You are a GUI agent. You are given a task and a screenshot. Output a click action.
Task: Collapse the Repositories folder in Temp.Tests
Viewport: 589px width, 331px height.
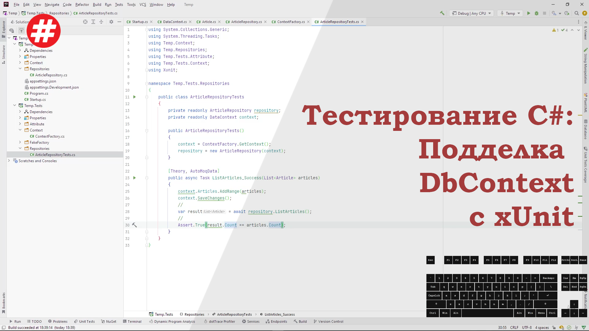coord(20,148)
